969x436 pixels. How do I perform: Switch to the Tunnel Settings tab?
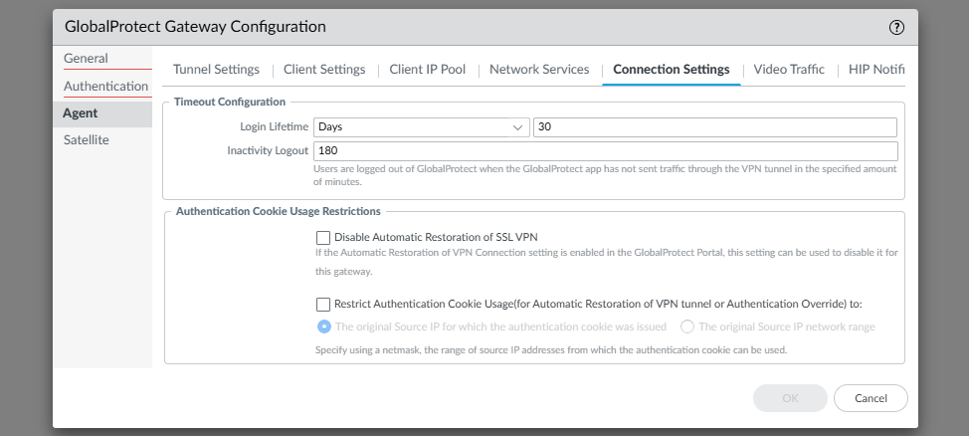(216, 70)
